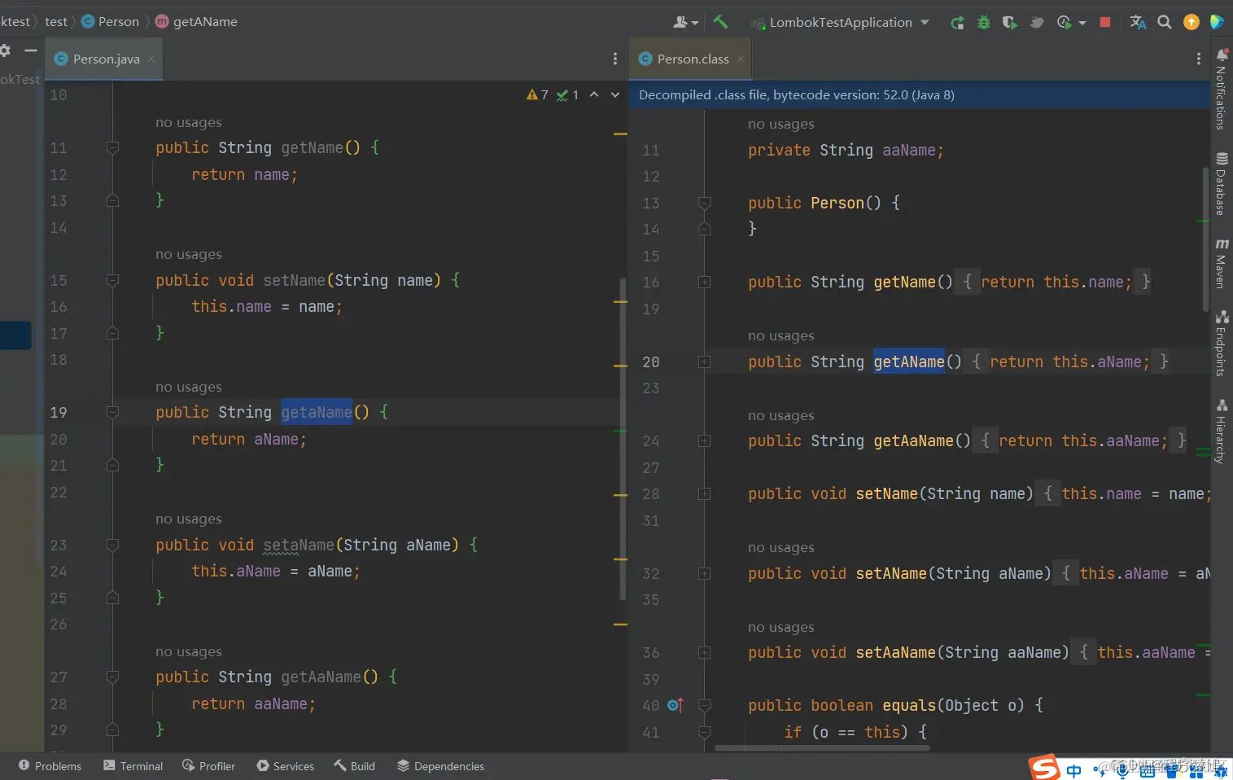Close the Person.class tab
Viewport: 1233px width, 780px height.
click(x=741, y=59)
